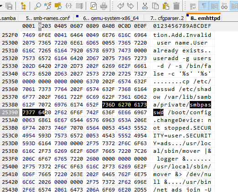The image size is (238, 192).
Task: Click ASCII text 'passwd /etc/shad'
Action: point(182,89)
